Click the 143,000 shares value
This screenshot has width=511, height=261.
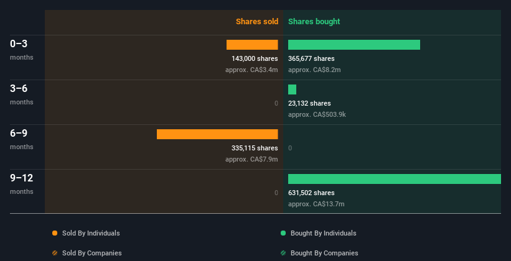click(x=255, y=58)
